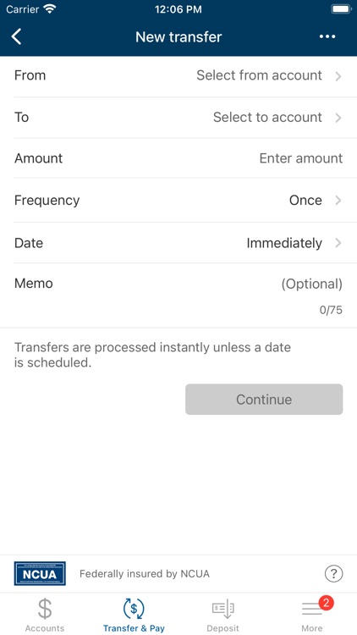Image resolution: width=357 pixels, height=635 pixels.
Task: Tap the Deposit check icon
Action: coord(223,609)
